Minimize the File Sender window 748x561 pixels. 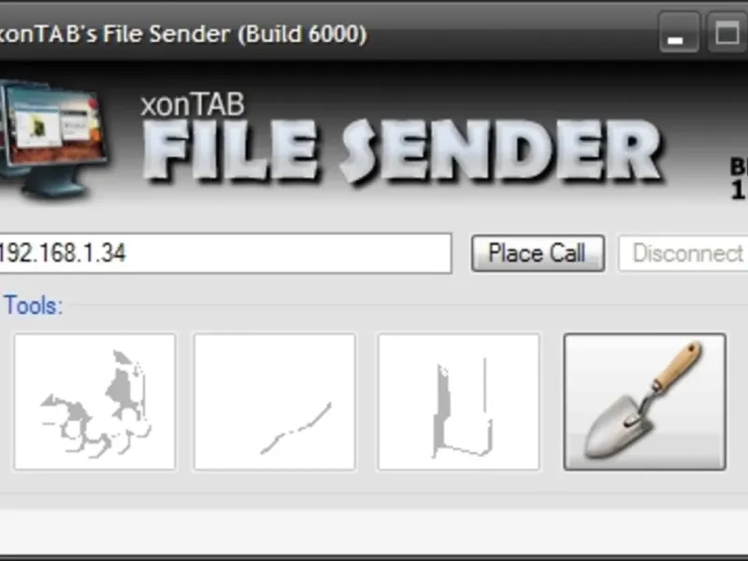pos(679,33)
